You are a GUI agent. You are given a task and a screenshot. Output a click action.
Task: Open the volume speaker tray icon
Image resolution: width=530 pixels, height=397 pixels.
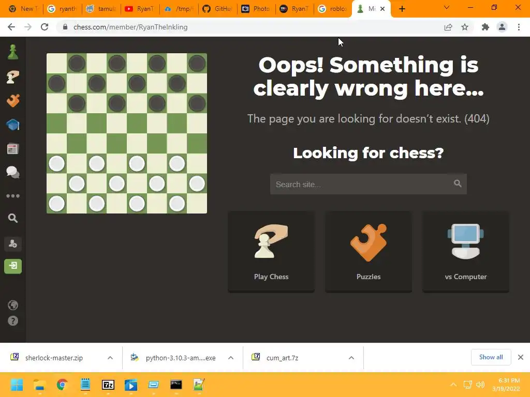click(480, 385)
